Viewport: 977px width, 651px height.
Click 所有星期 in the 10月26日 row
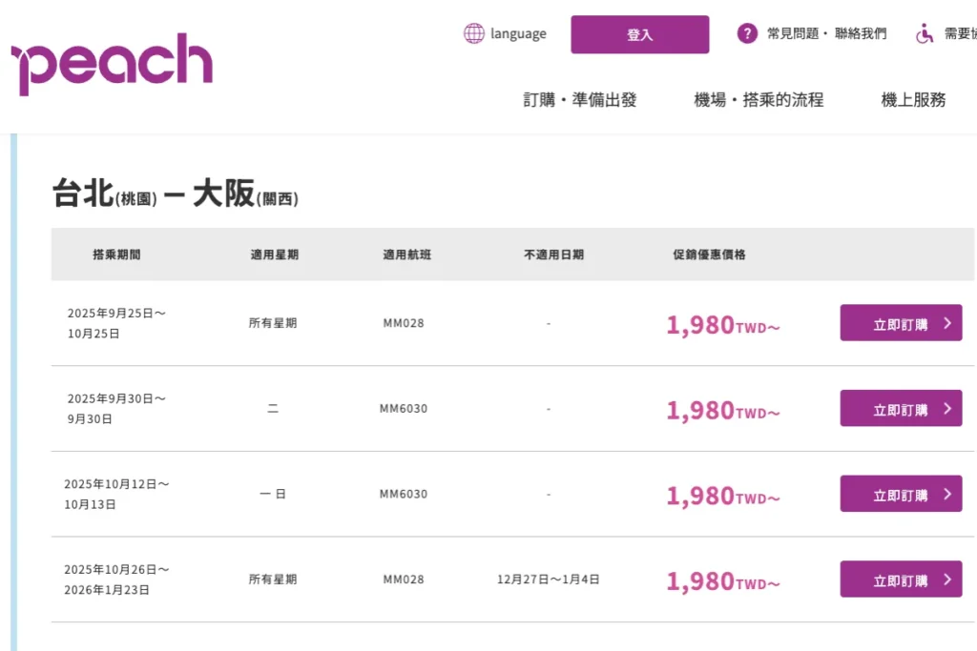[273, 579]
